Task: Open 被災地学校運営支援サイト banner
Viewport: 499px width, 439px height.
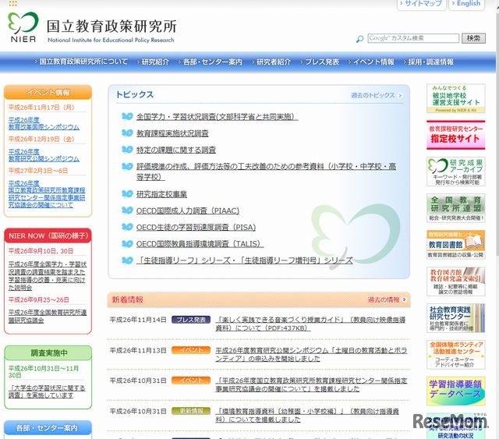Action: point(455,98)
